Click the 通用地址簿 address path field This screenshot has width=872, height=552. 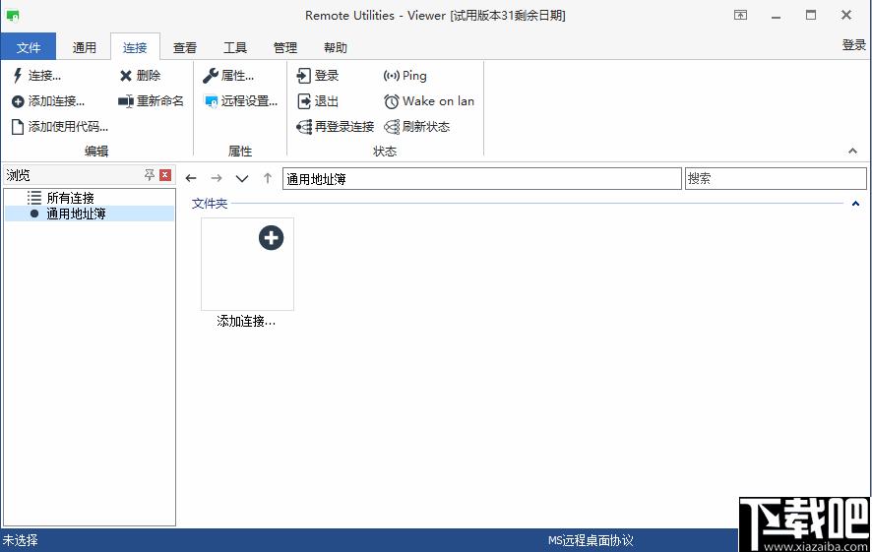point(482,178)
